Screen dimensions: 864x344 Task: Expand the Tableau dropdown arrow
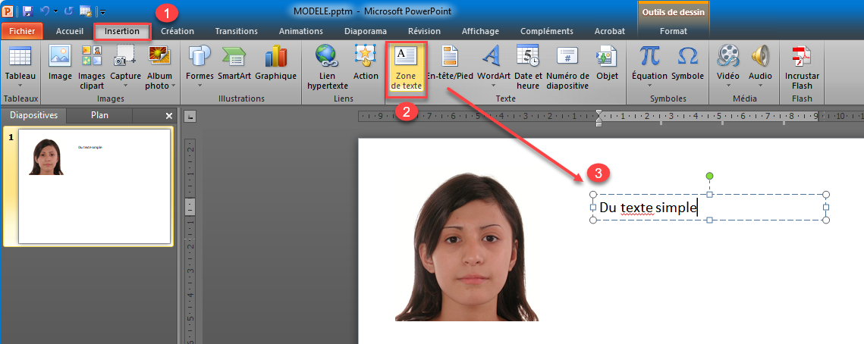(x=20, y=86)
